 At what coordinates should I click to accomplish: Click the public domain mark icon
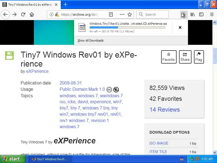click(116, 90)
